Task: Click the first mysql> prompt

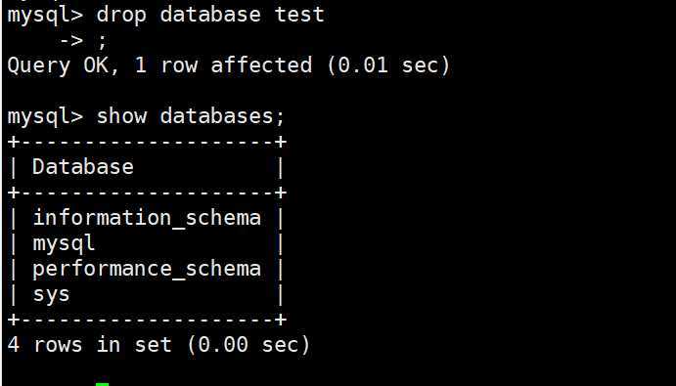Action: pos(45,16)
